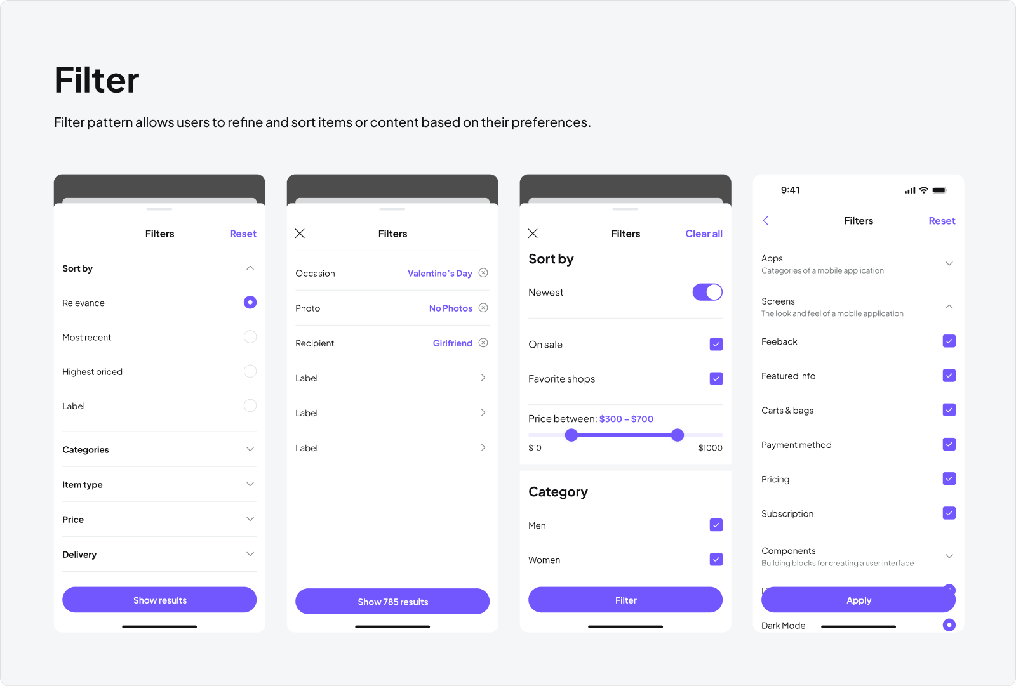Tap the back arrow beside Filters
This screenshot has height=686, width=1016.
click(x=766, y=220)
